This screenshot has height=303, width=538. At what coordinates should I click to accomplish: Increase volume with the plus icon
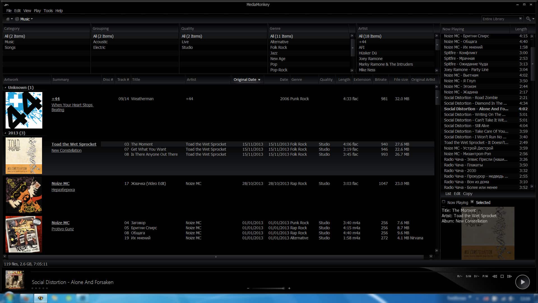coord(289,288)
